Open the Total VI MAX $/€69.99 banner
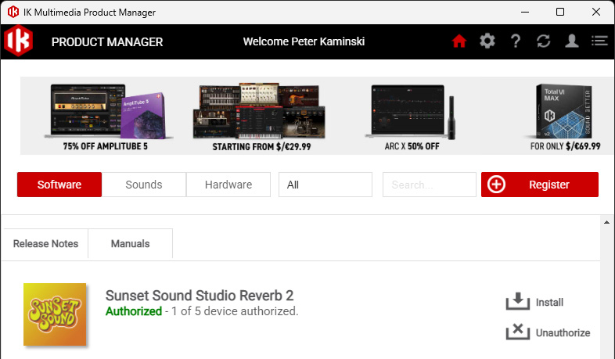 (x=565, y=117)
